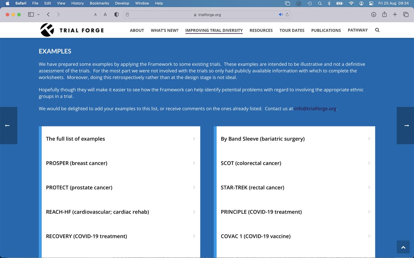Open the Trial Forge search magnifier icon
The height and width of the screenshot is (258, 414).
pos(377,30)
